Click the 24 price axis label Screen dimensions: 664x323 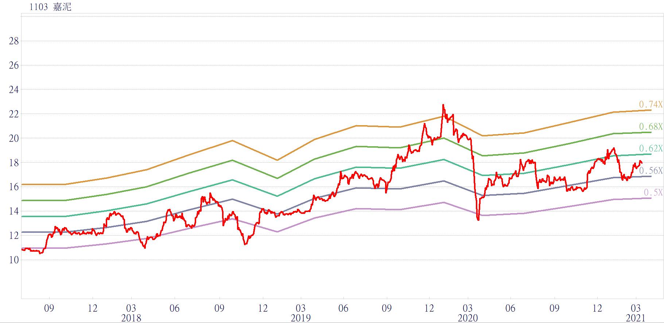click(x=14, y=90)
